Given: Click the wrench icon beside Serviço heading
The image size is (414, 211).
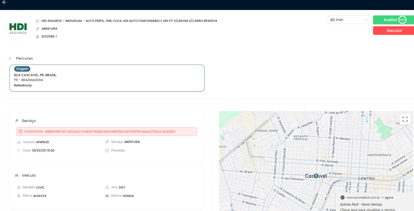Looking at the screenshot, I should (x=17, y=121).
